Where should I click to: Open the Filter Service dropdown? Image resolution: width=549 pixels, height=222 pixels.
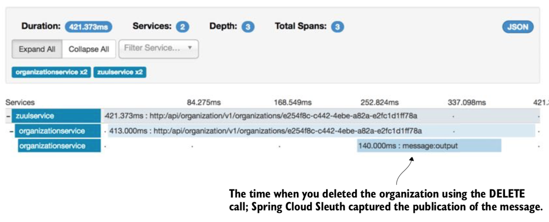tap(158, 48)
